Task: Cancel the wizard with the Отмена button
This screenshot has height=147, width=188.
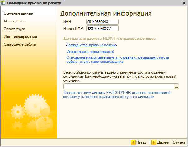Action: click(179, 142)
